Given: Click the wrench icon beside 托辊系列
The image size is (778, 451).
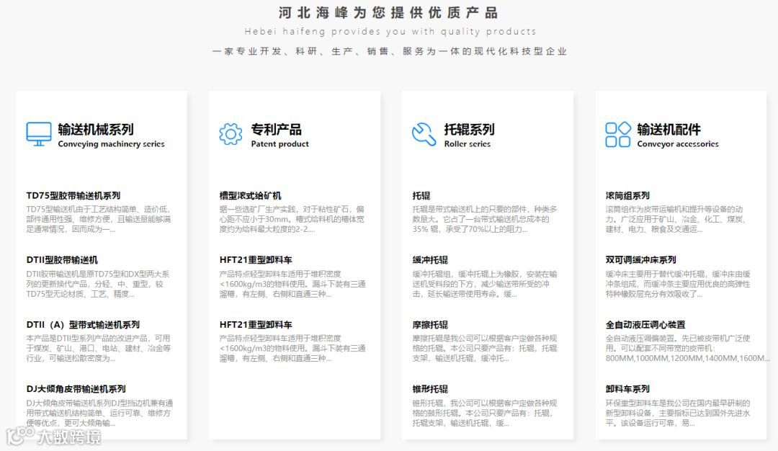Looking at the screenshot, I should (x=424, y=134).
